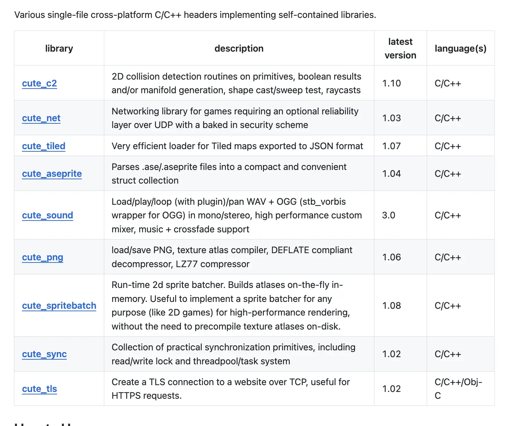
Task: Click the Networking library description text
Action: coord(235,118)
